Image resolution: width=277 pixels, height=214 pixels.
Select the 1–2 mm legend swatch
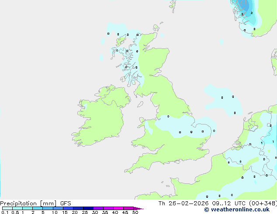28,208
